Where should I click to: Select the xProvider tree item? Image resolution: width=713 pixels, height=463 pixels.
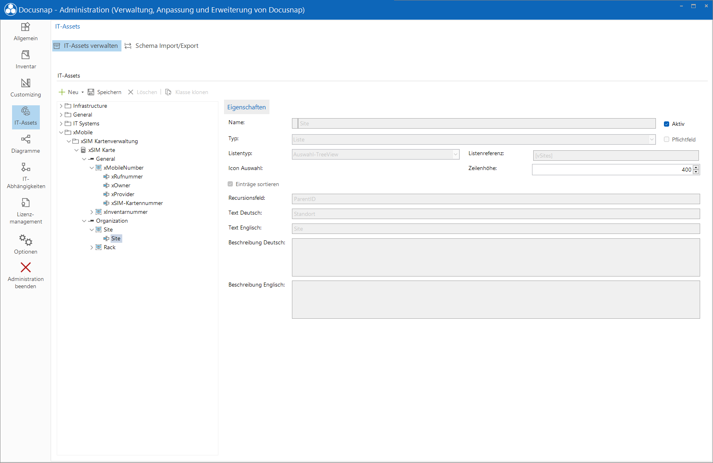(x=123, y=194)
